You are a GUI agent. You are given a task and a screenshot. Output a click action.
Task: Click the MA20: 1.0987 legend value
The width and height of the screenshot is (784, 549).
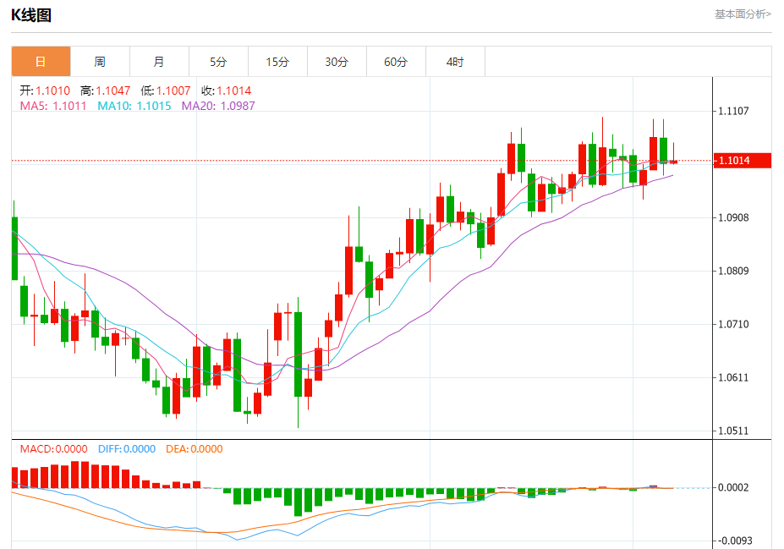point(218,106)
